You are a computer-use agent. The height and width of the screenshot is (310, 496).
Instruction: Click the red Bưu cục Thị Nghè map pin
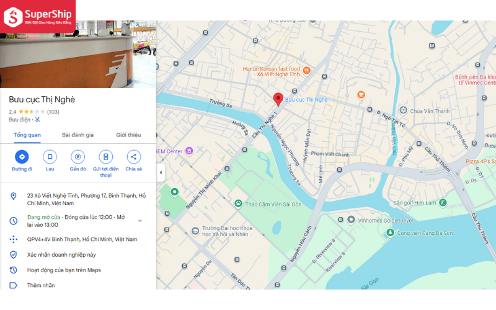coord(278,99)
